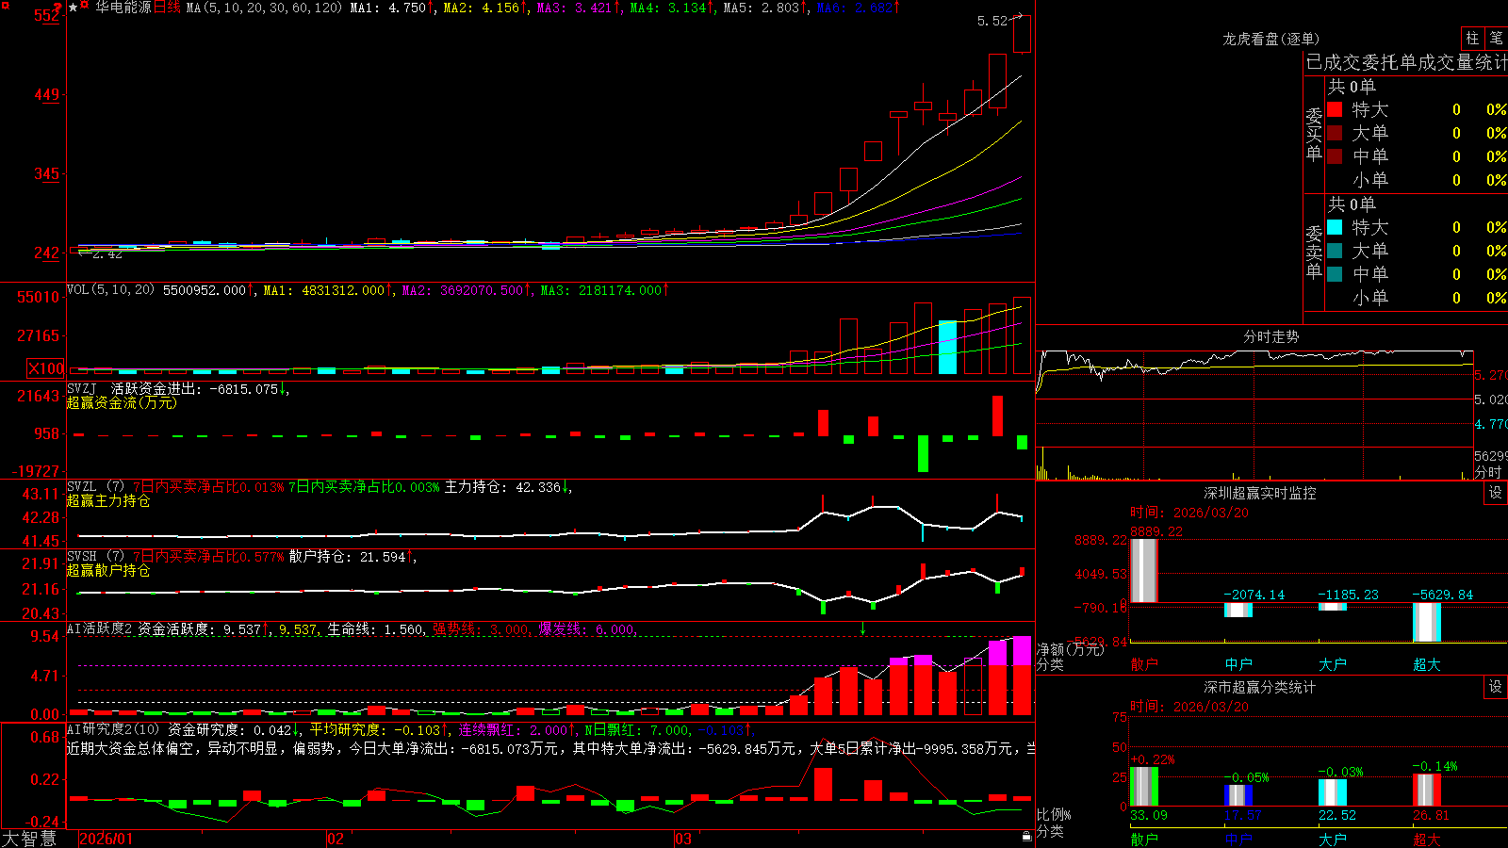
Task: Click the AI活跃度2 indicator name
Action: (100, 628)
